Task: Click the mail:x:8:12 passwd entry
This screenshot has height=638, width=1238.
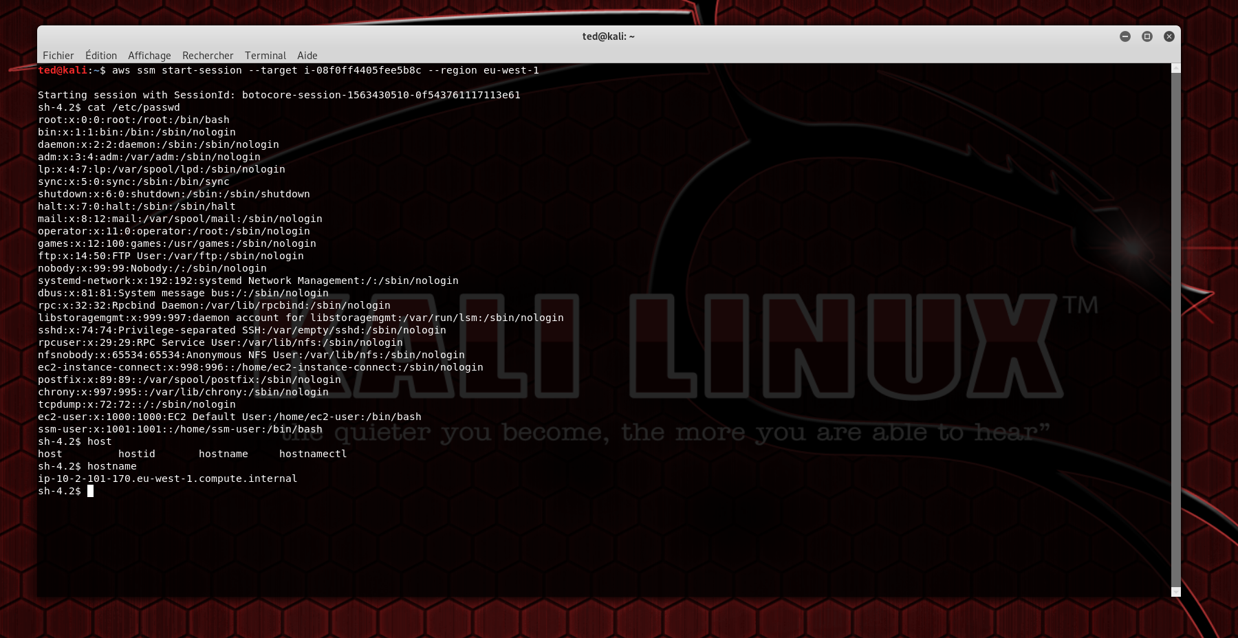Action: pos(180,219)
